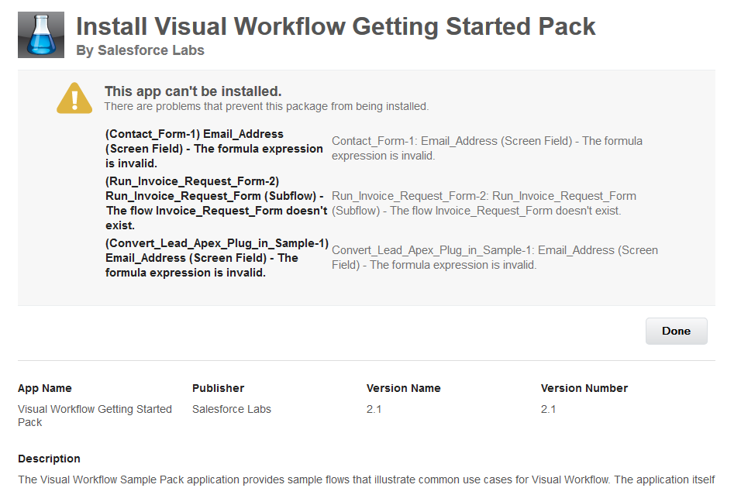
Task: Click the Version Name column label
Action: [403, 388]
